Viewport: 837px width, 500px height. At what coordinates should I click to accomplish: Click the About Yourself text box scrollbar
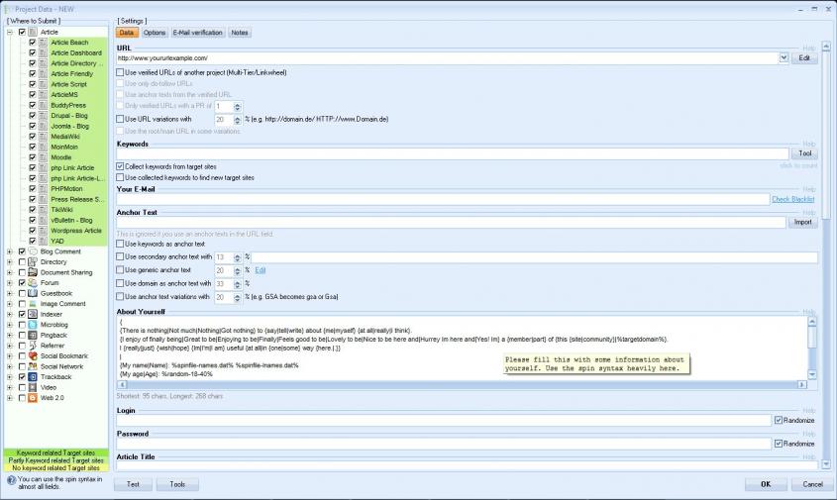(x=812, y=347)
